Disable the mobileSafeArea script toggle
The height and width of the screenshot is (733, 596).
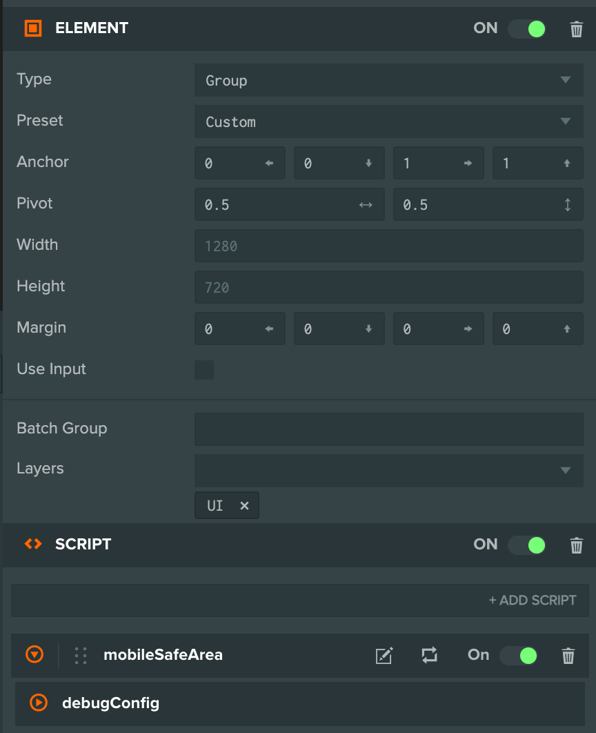click(x=519, y=656)
